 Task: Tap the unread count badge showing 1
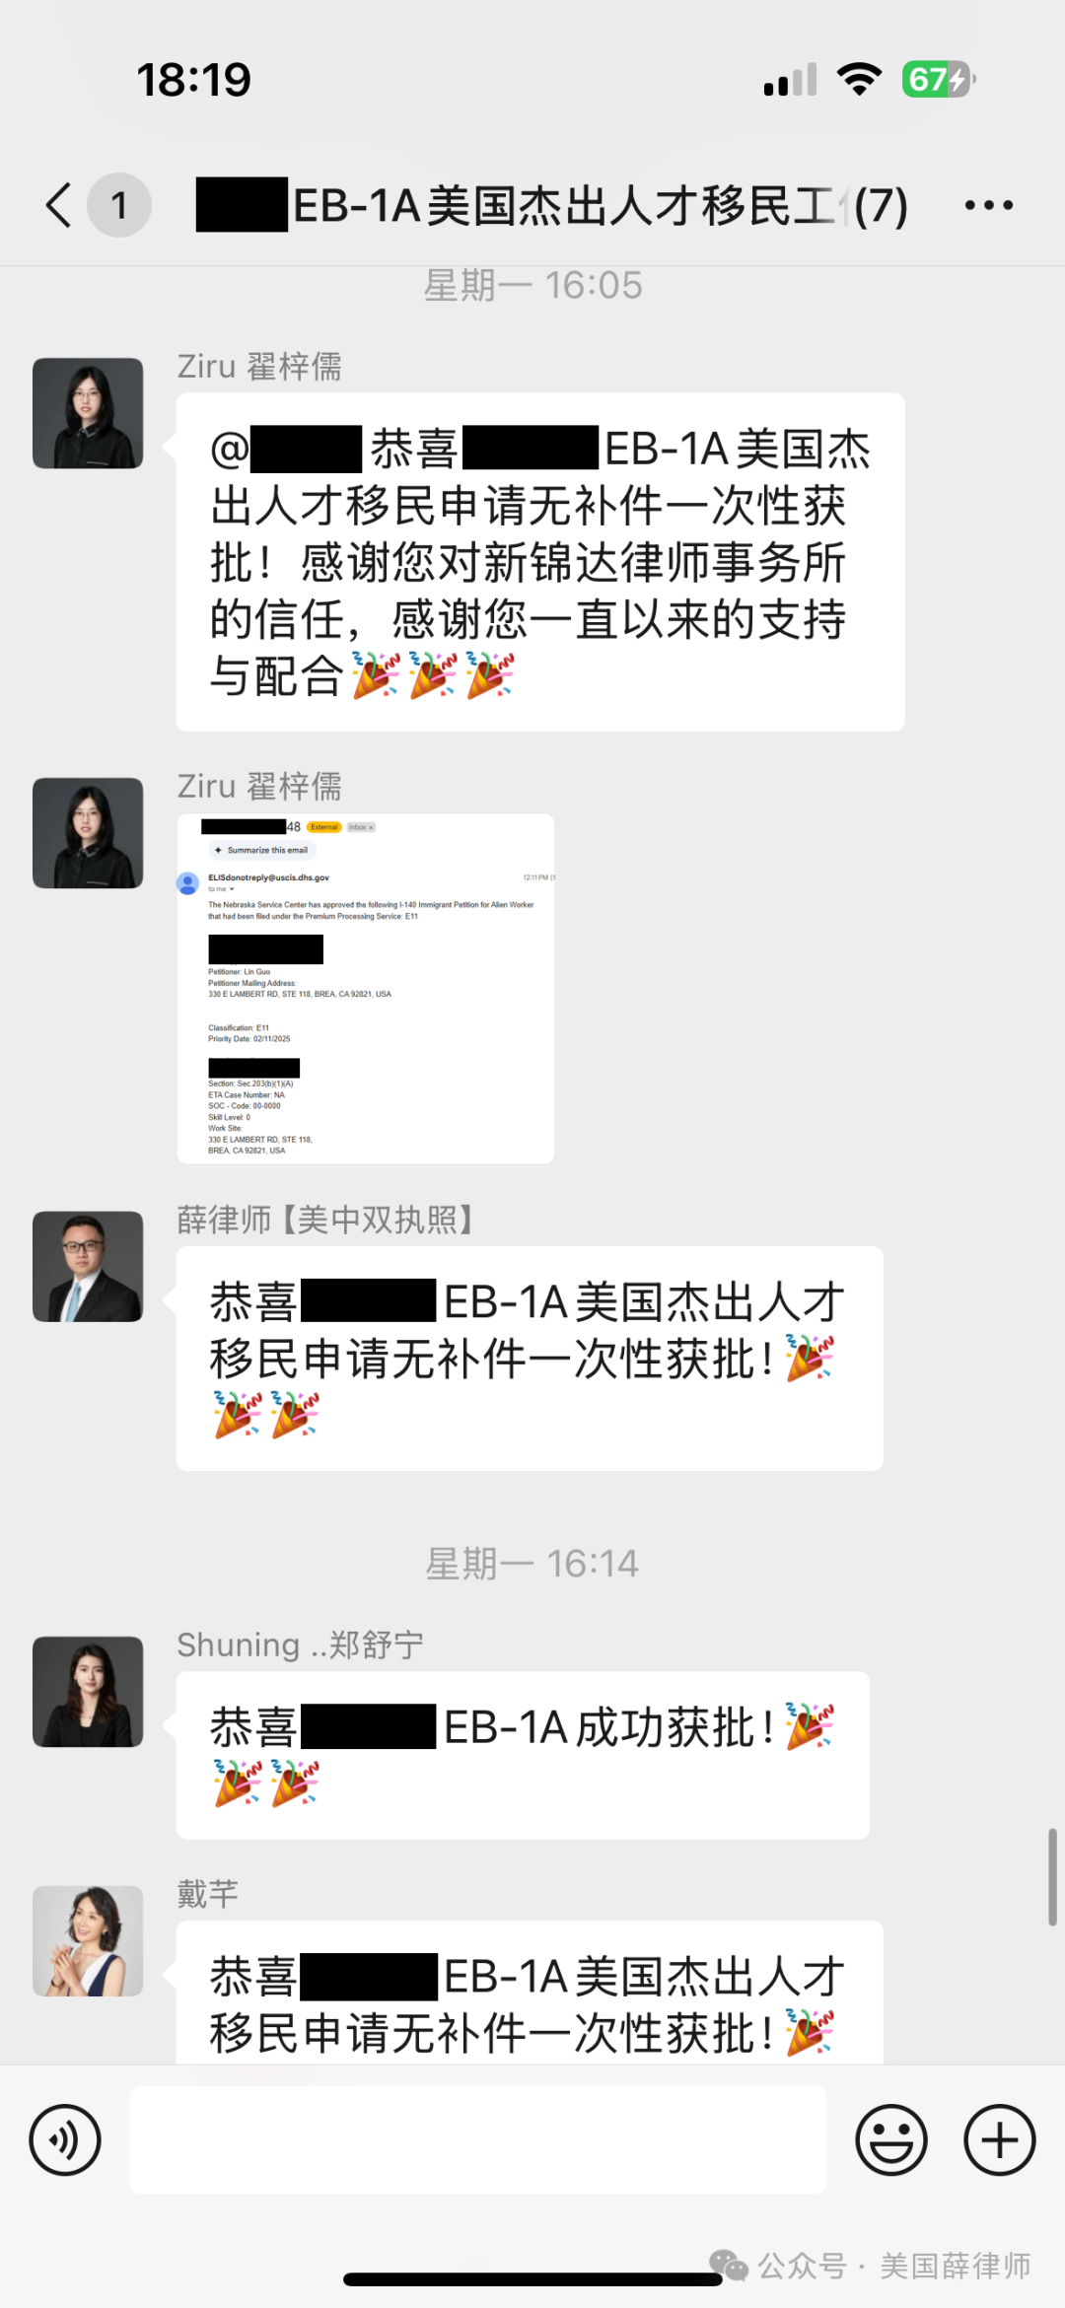click(x=119, y=205)
